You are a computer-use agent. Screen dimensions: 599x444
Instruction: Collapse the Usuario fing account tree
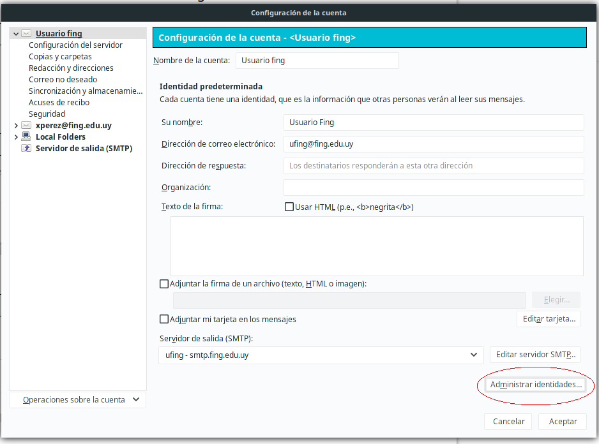click(x=15, y=33)
